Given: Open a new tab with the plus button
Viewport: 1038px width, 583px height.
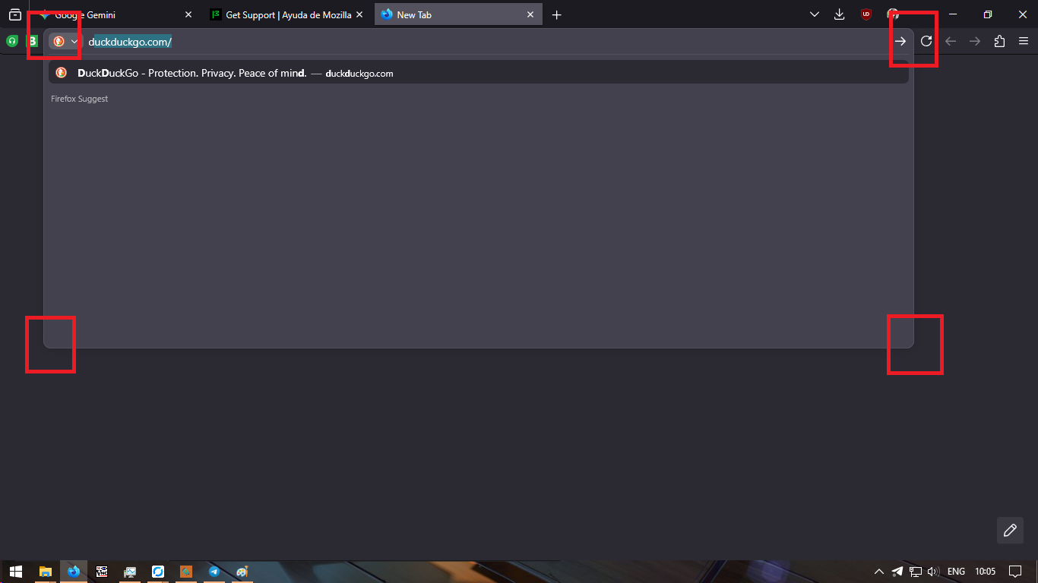Looking at the screenshot, I should pos(556,14).
